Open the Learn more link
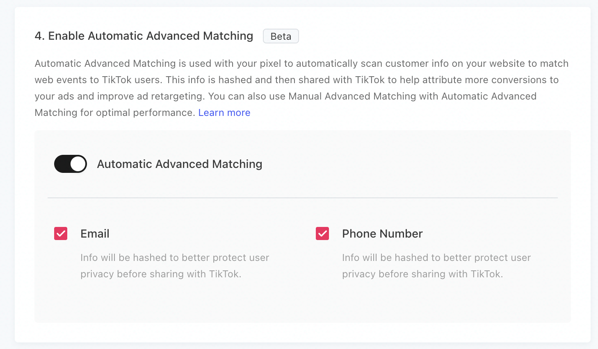 click(224, 113)
